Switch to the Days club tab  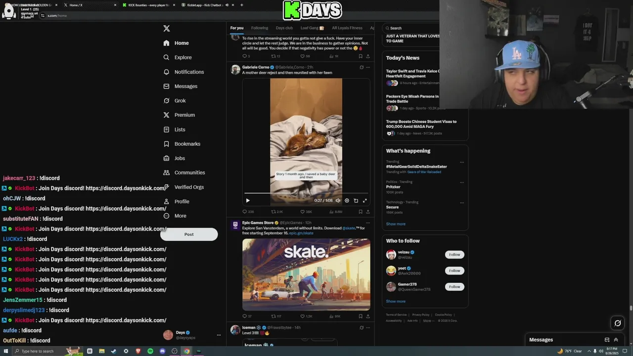[x=284, y=28]
